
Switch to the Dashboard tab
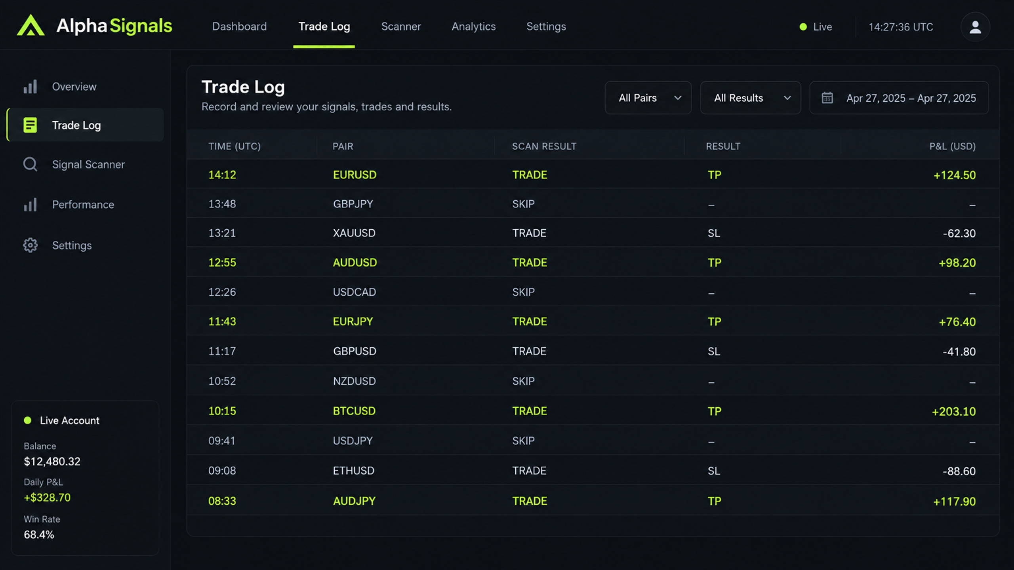coord(240,27)
